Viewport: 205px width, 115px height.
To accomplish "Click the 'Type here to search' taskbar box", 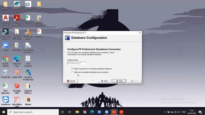I will 33,112.
